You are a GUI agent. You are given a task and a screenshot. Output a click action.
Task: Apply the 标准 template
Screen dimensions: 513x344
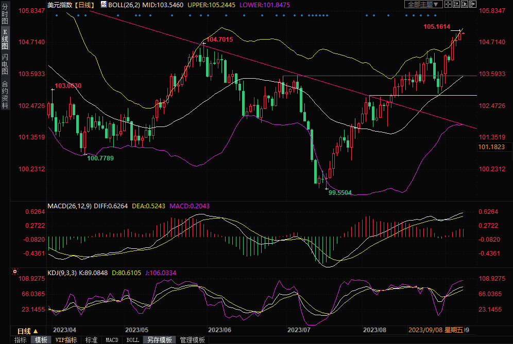point(91,340)
